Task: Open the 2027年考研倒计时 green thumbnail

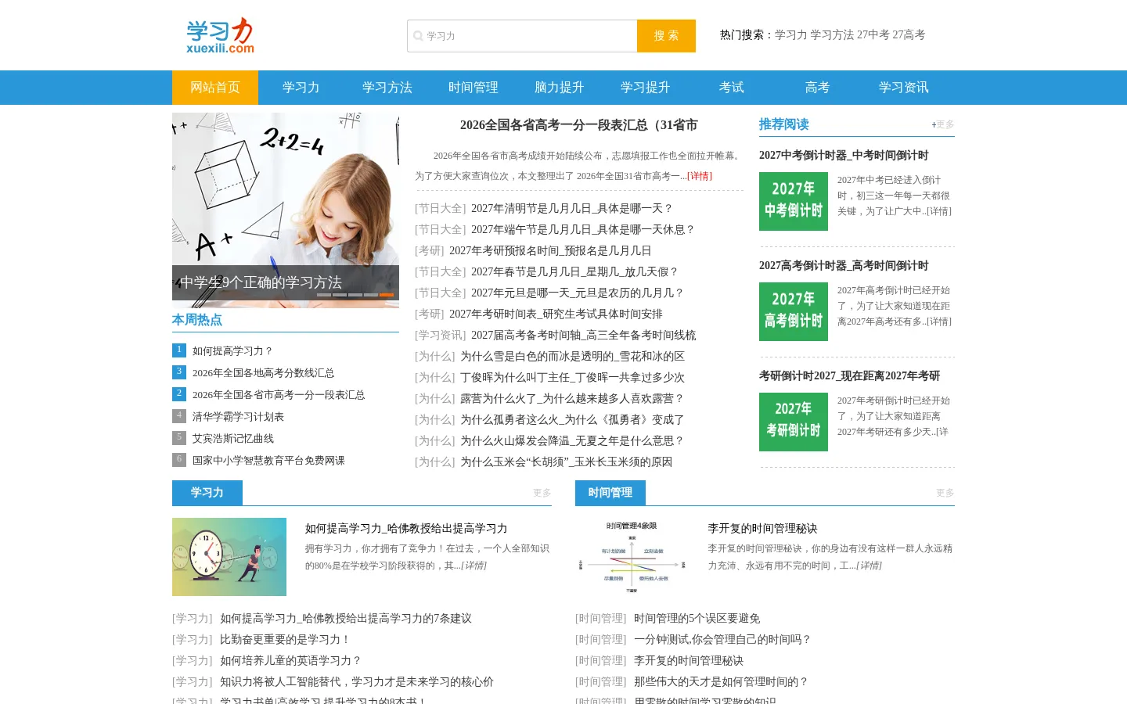Action: coord(794,422)
